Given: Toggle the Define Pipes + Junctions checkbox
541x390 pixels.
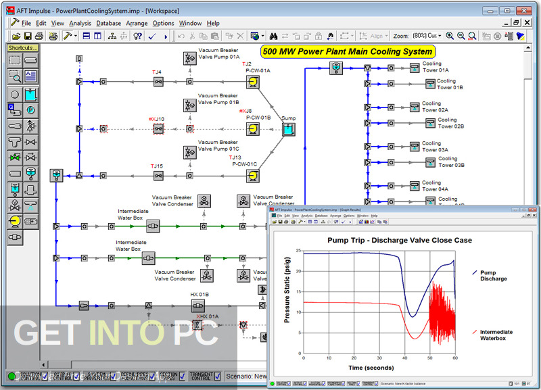Looking at the screenshot, I should click(x=151, y=376).
